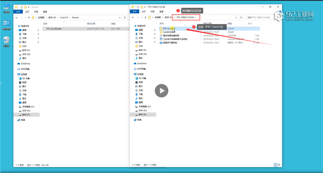Viewport: 323px width, 173px height.
Task: Select 本地磁盘 (C:) in license window sidebar
Action: [x=27, y=107]
